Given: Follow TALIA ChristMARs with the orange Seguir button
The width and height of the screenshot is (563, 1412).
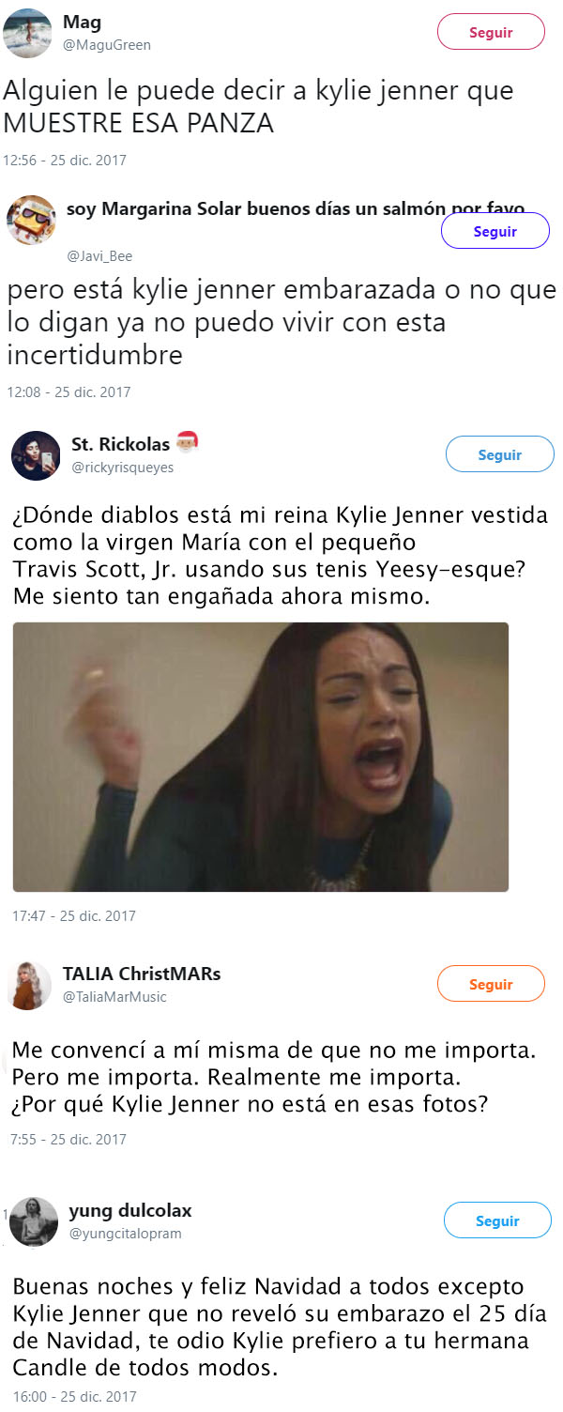Looking at the screenshot, I should [x=491, y=984].
